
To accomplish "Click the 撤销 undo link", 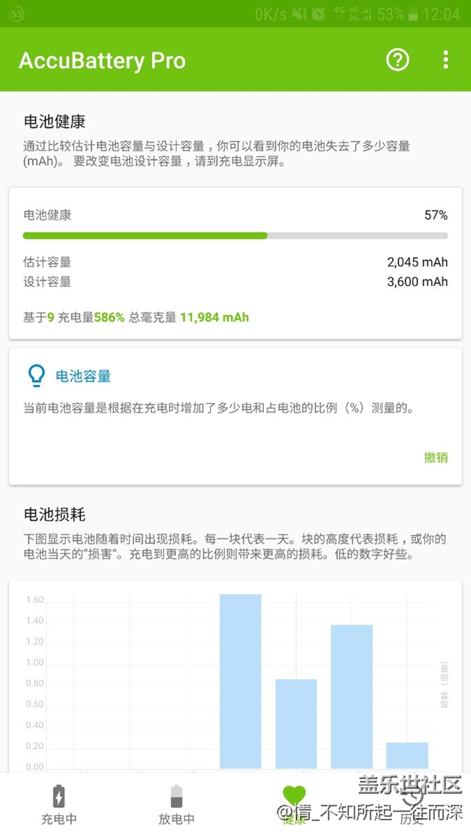I will (x=435, y=458).
